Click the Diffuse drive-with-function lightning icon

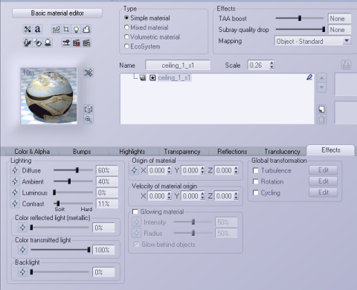click(x=15, y=170)
